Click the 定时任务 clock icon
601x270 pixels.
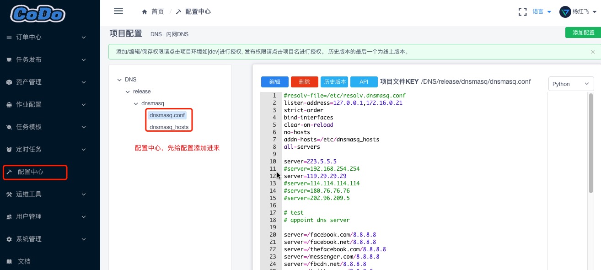click(9, 150)
